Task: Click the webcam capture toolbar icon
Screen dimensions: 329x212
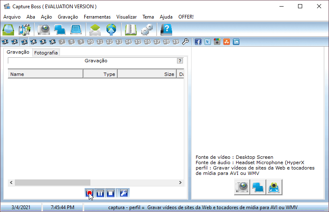Action: point(44,30)
